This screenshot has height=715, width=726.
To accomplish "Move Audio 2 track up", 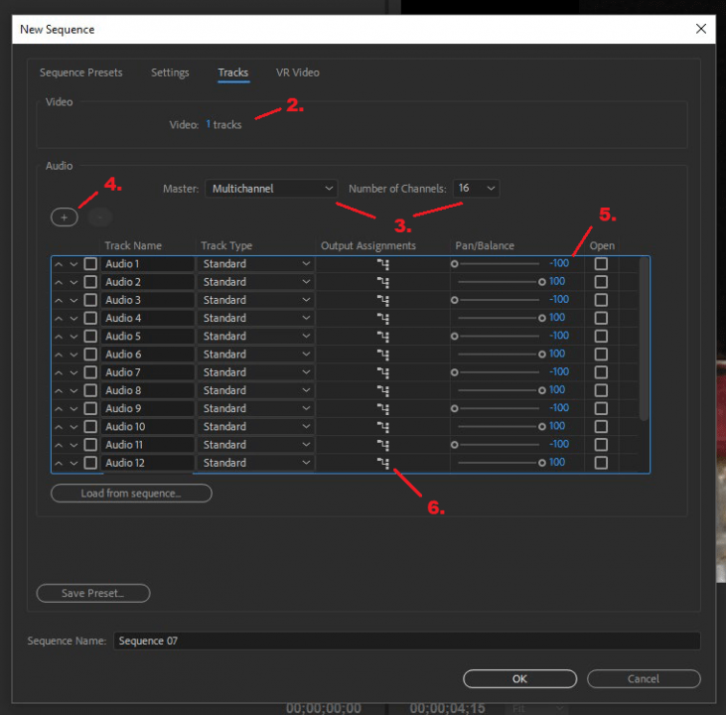I will pyautogui.click(x=59, y=282).
